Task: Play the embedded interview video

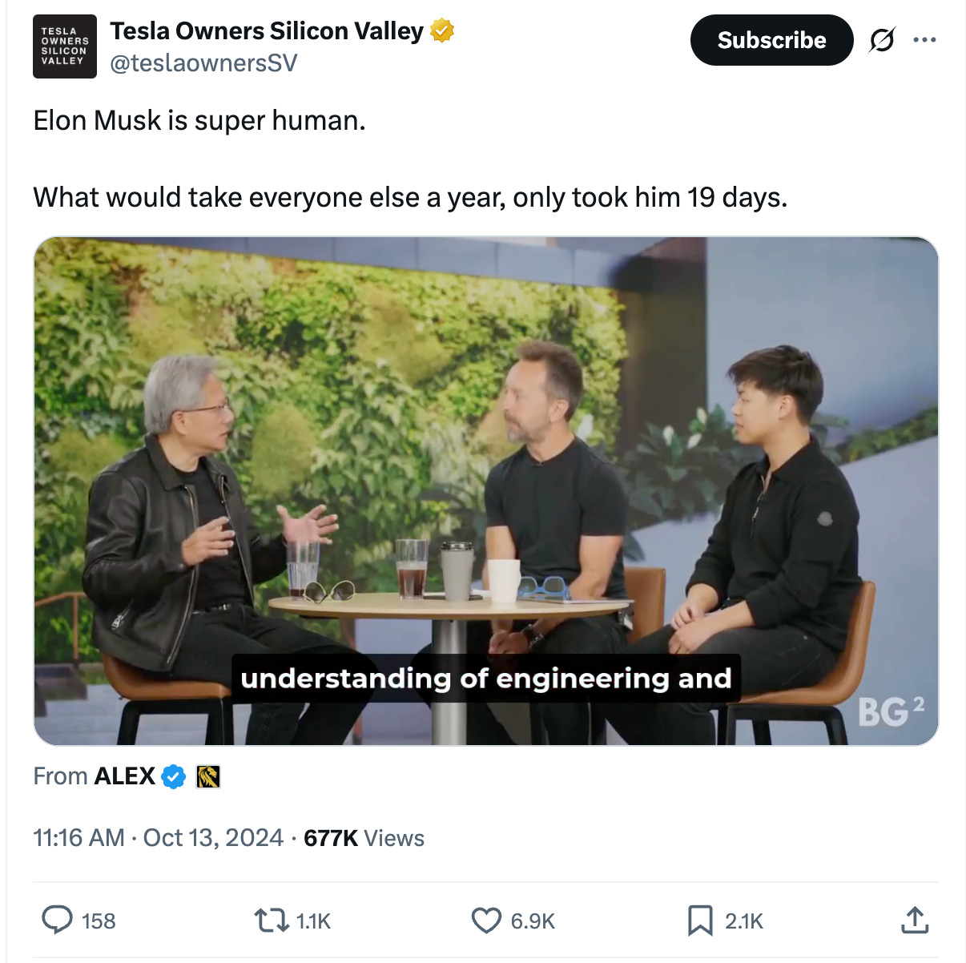Action: [x=486, y=491]
